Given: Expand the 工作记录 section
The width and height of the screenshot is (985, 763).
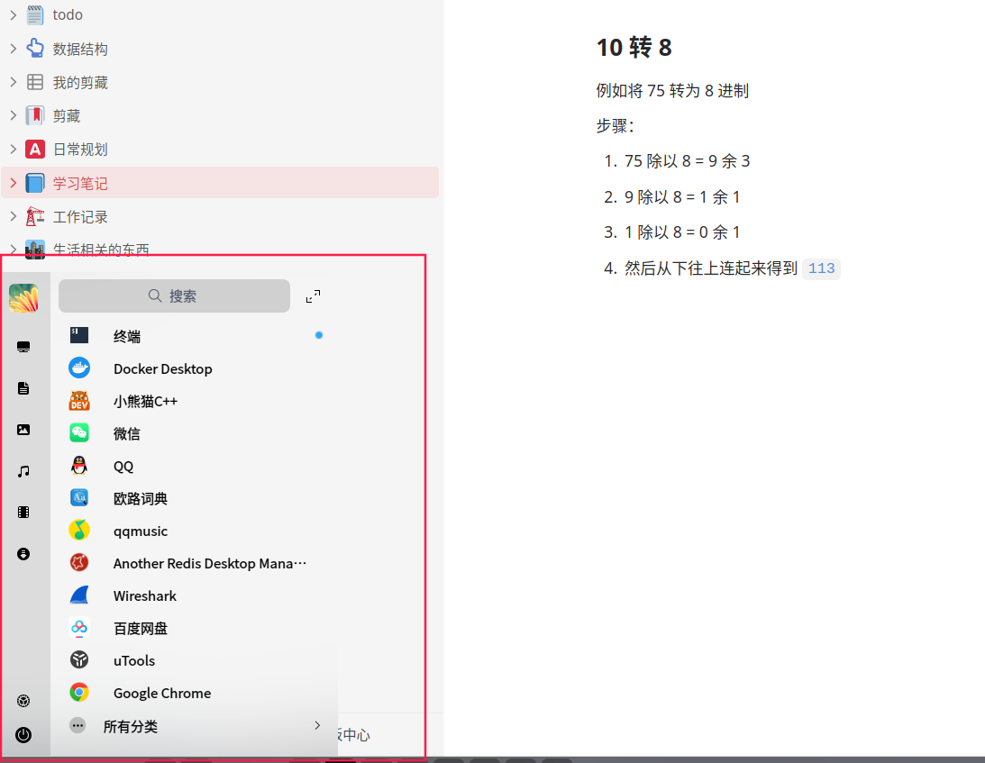Looking at the screenshot, I should point(12,216).
